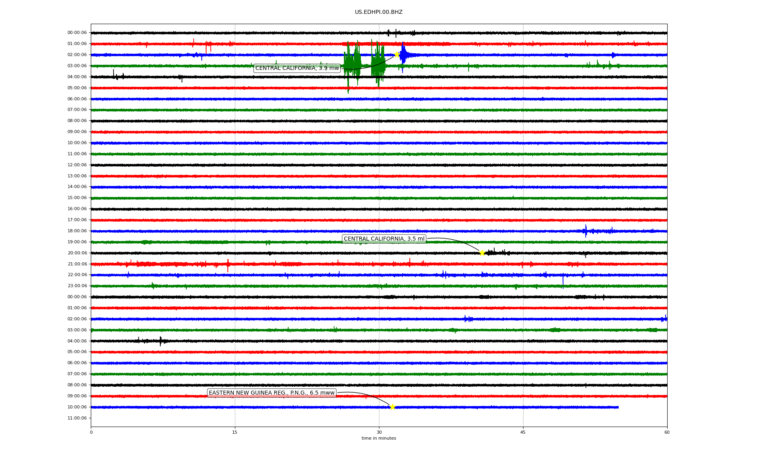Click the x-axis label time in minutes
The width and height of the screenshot is (758, 474).
coord(379,438)
